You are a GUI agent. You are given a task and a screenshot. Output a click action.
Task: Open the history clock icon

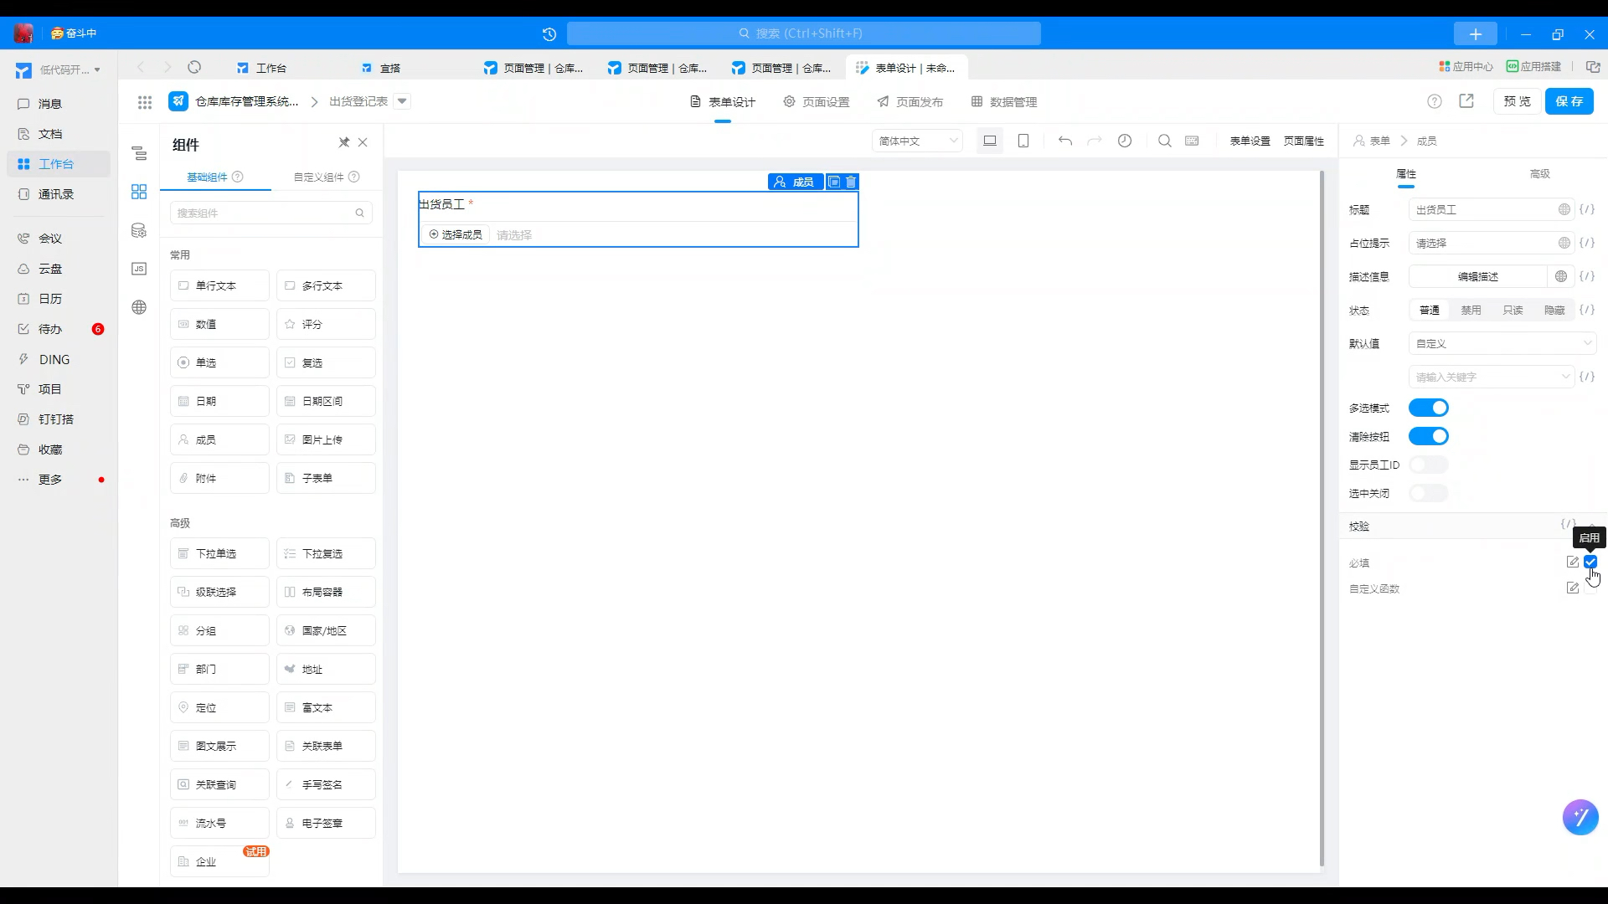click(x=1125, y=141)
